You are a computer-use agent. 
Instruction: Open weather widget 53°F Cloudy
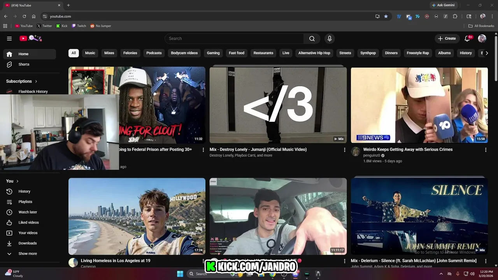pos(14,274)
